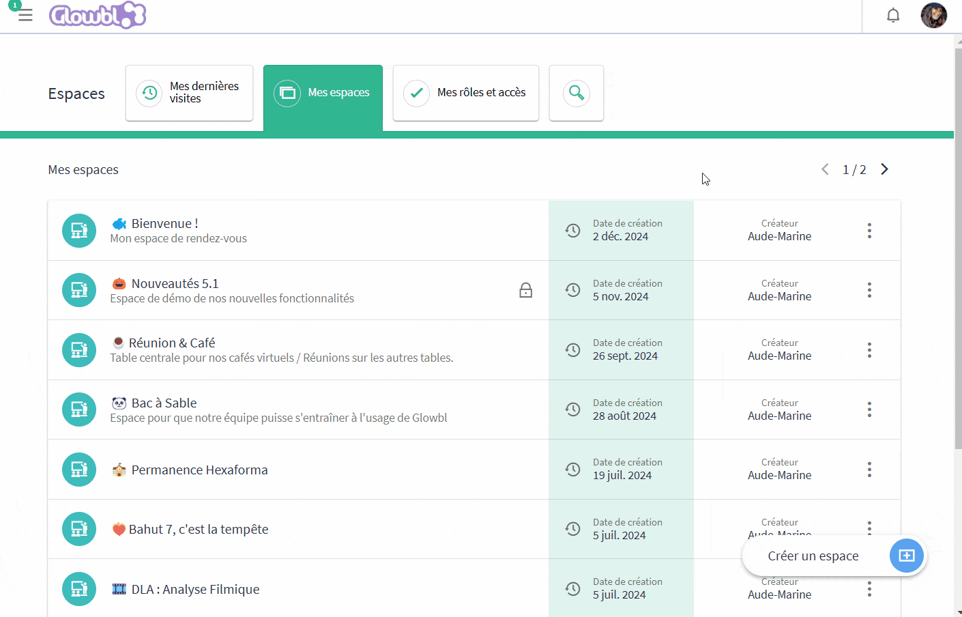This screenshot has height=617, width=962.
Task: Go to the next page of spaces
Action: (884, 169)
